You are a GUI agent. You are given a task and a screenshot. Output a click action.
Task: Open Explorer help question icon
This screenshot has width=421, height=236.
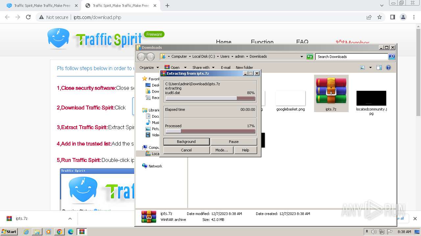388,68
